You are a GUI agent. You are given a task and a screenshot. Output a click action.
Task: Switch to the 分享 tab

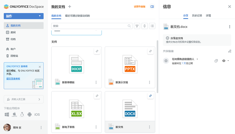point(186,15)
